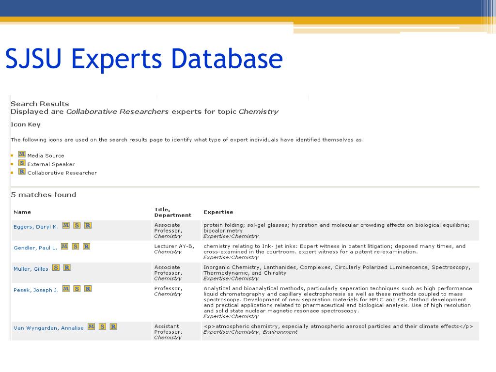Click the protein folding expertise text
The height and width of the screenshot is (372, 496).
[x=337, y=228]
